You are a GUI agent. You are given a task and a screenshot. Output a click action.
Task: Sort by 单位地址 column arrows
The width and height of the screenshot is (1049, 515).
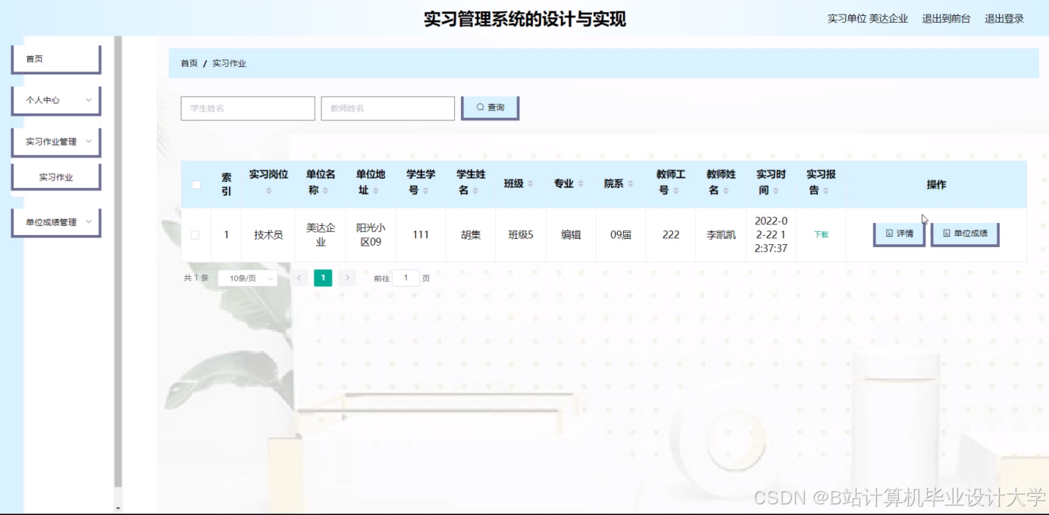pos(376,190)
